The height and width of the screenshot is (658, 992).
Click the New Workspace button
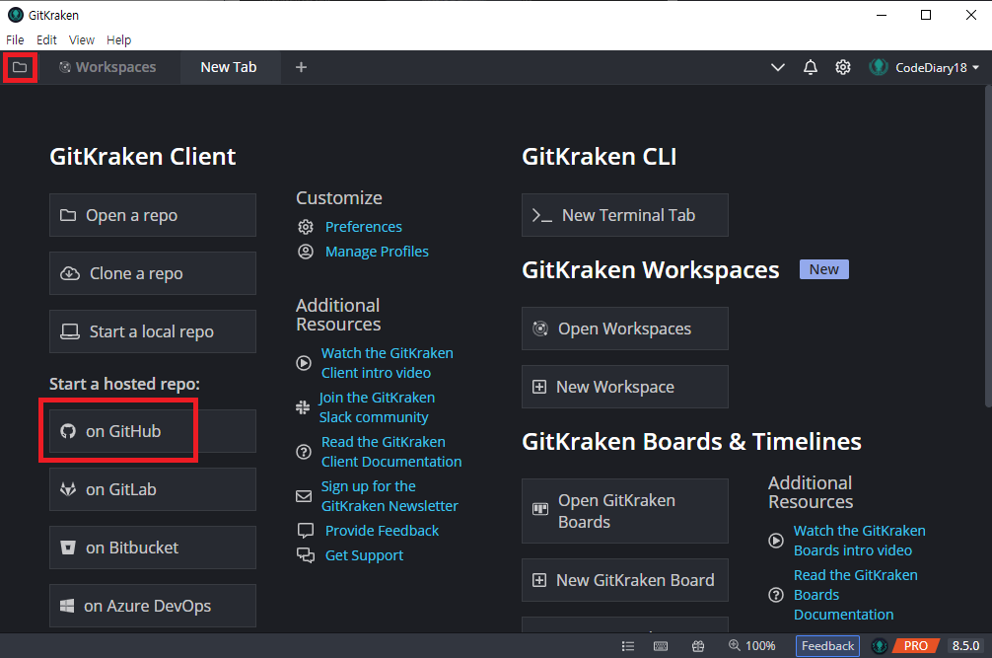624,387
